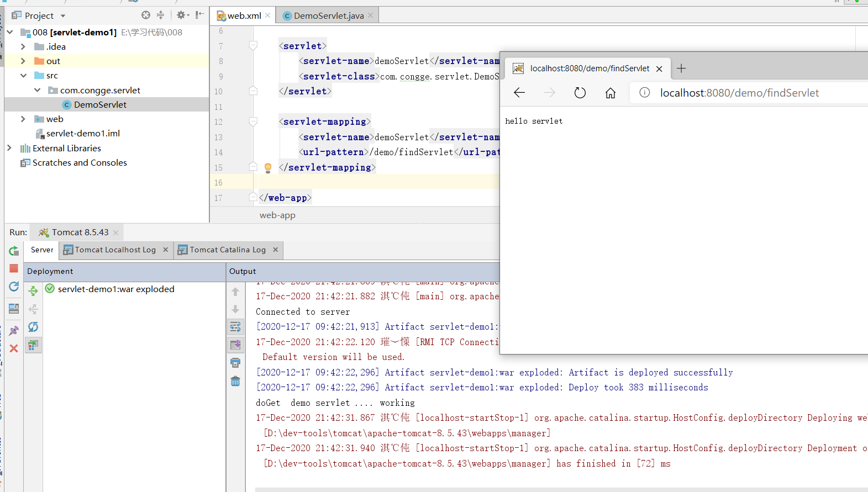
Task: Click the 'Connected to server' output line
Action: (x=303, y=312)
